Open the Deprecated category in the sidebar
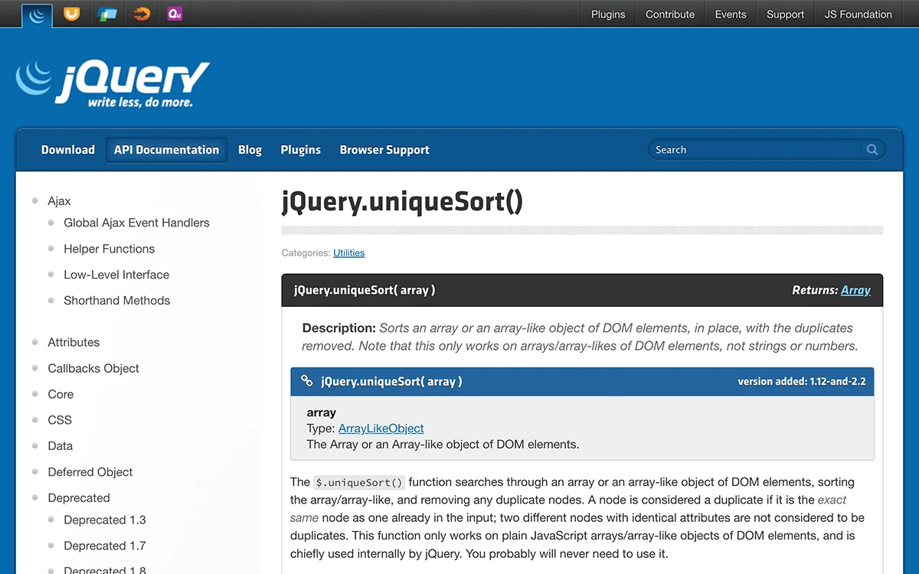This screenshot has width=919, height=574. click(79, 498)
